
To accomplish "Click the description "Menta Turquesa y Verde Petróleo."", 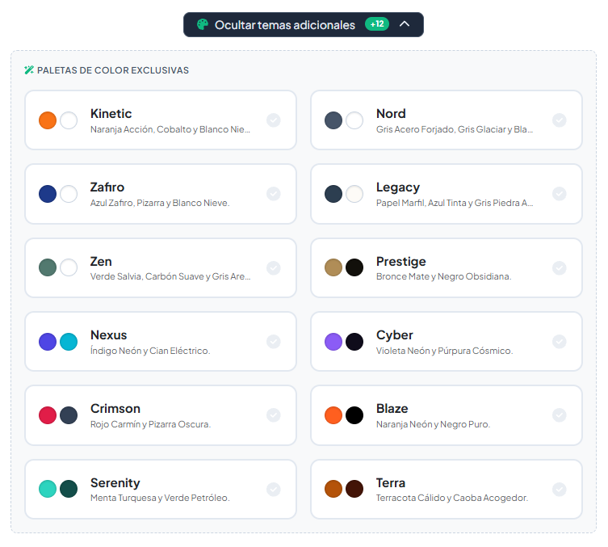I will click(x=160, y=498).
